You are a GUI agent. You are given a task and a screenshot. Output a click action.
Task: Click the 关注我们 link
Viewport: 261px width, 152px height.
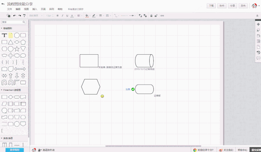pyautogui.click(x=226, y=150)
